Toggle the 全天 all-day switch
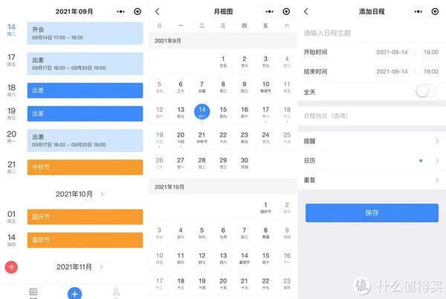This screenshot has height=299, width=446. point(426,91)
